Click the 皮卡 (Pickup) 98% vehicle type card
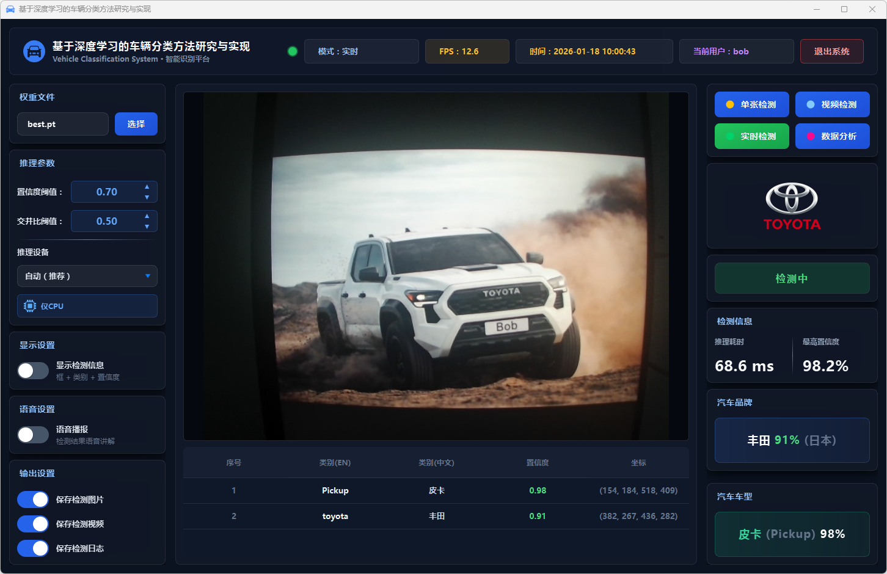Image resolution: width=887 pixels, height=574 pixels. [x=792, y=534]
